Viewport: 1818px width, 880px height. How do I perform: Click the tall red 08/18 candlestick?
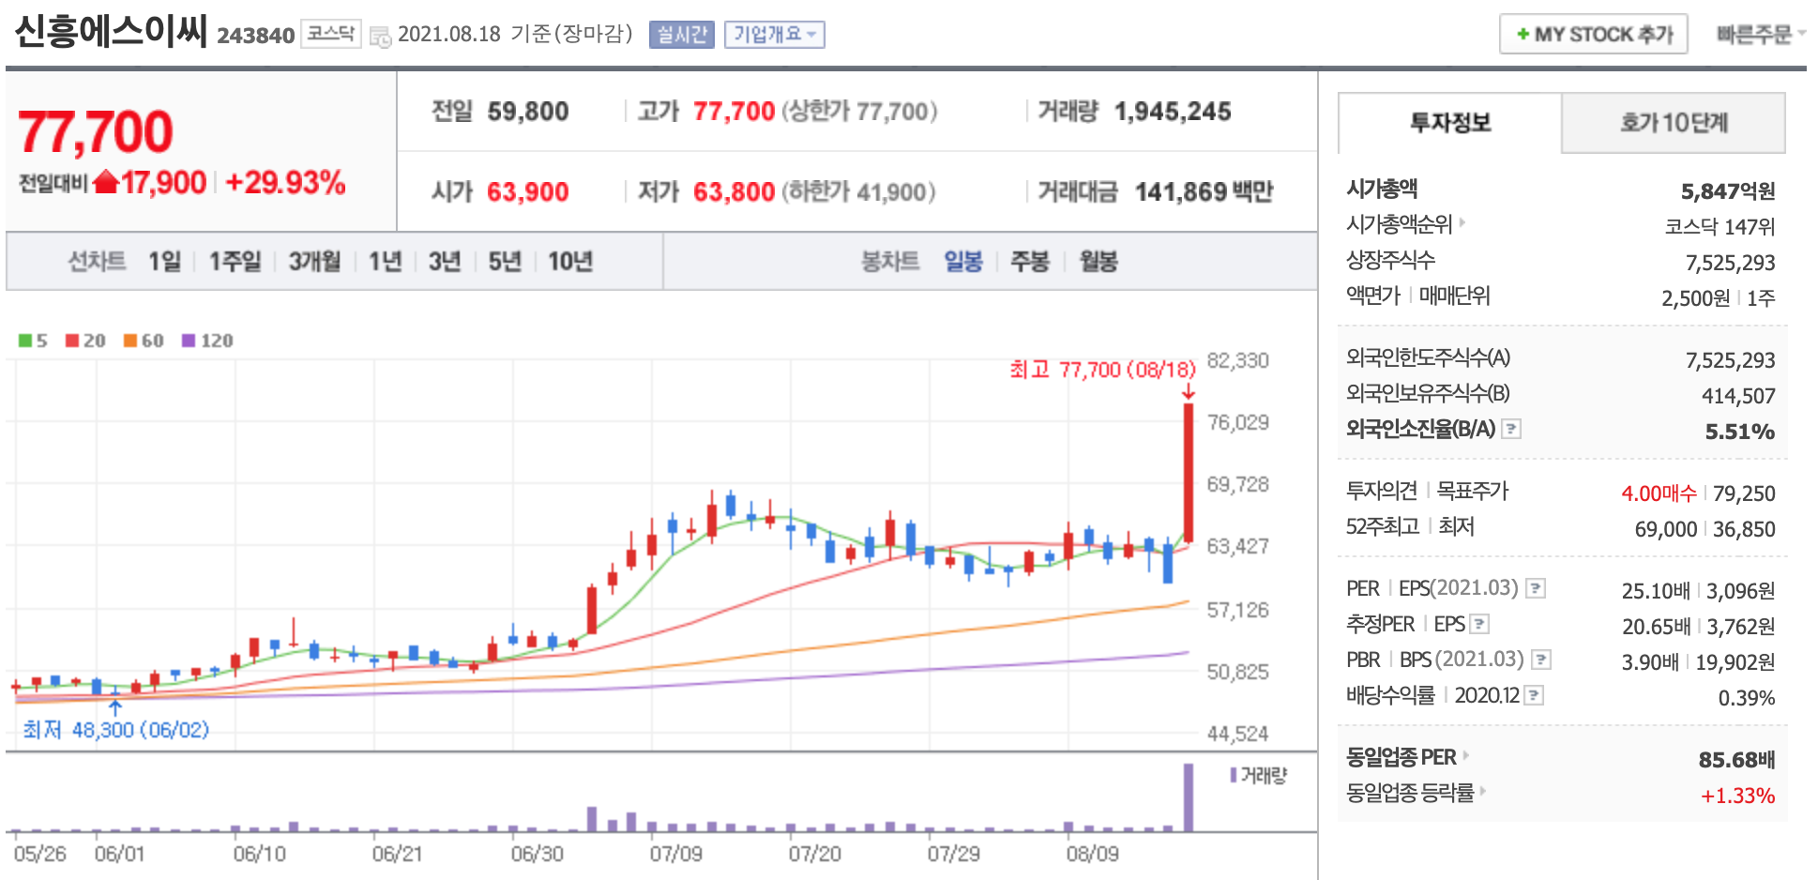1189,473
